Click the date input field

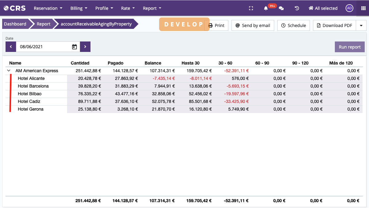(43, 47)
